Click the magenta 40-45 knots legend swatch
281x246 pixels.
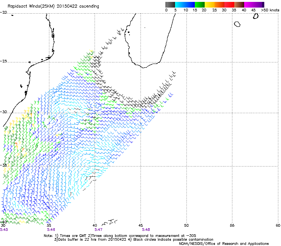pos(249,5)
